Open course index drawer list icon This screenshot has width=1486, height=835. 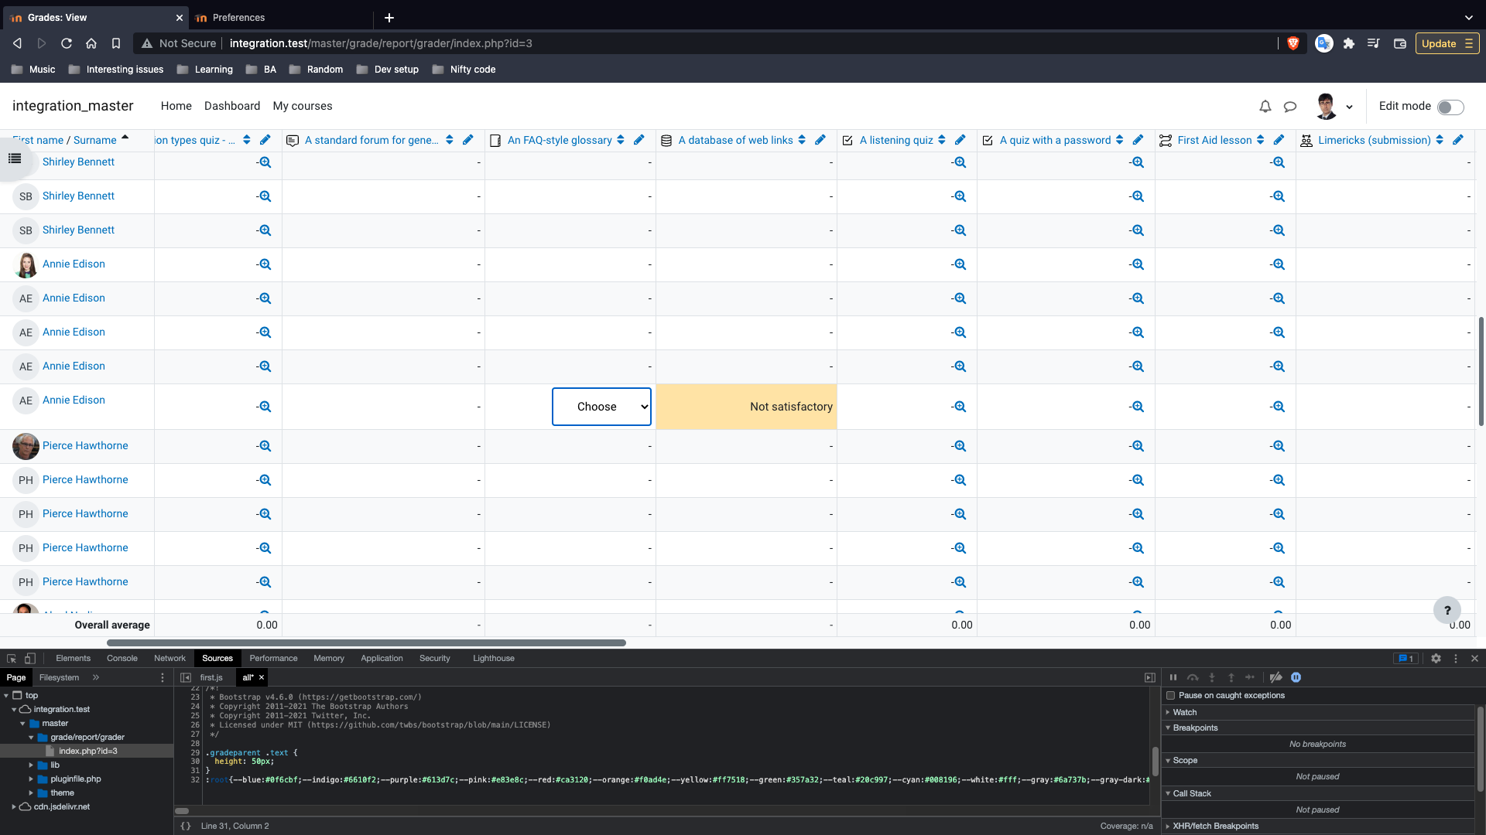pos(15,158)
